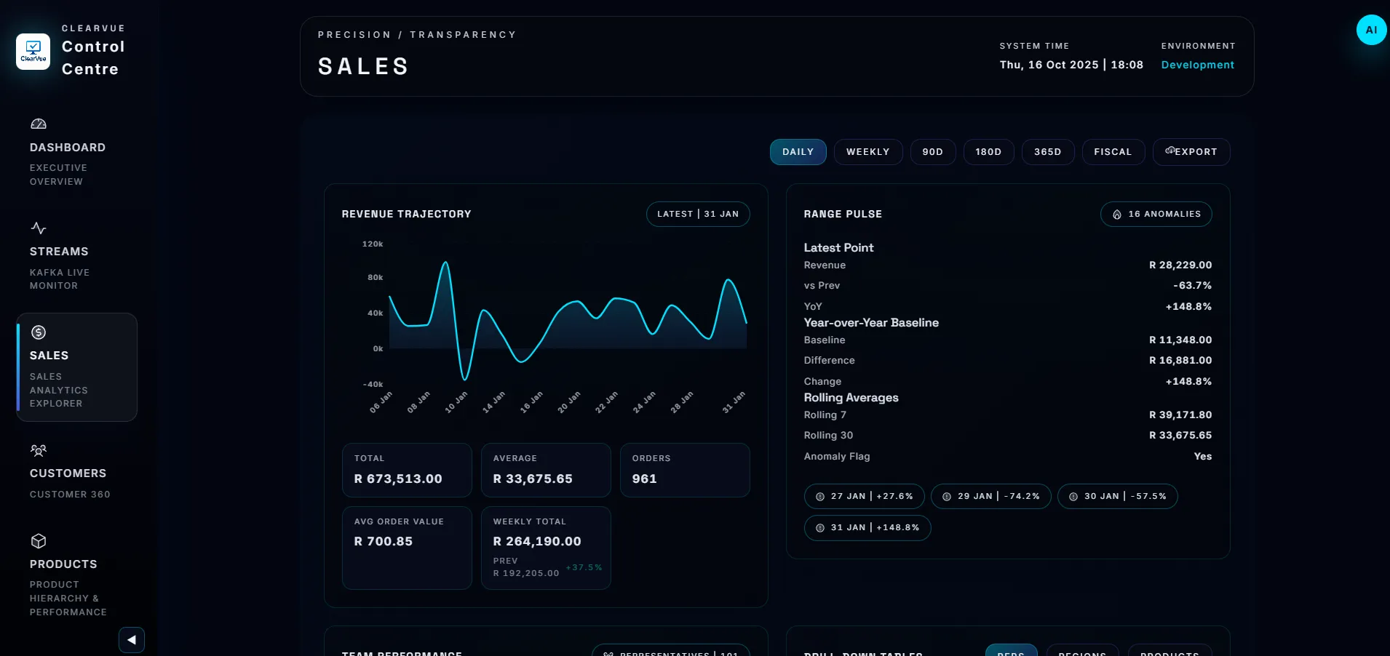Screen dimensions: 1390x656
Task: Click the 16 ANOMALIES badge
Action: (1156, 214)
